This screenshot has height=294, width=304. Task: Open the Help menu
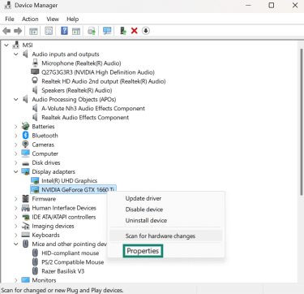pos(72,19)
